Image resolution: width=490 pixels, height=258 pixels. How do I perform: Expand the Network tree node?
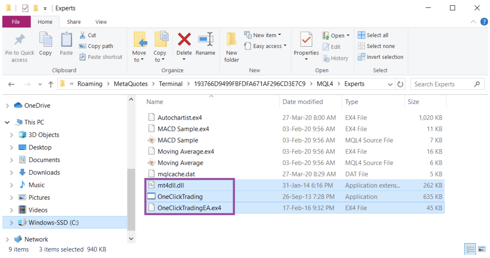tap(7, 239)
